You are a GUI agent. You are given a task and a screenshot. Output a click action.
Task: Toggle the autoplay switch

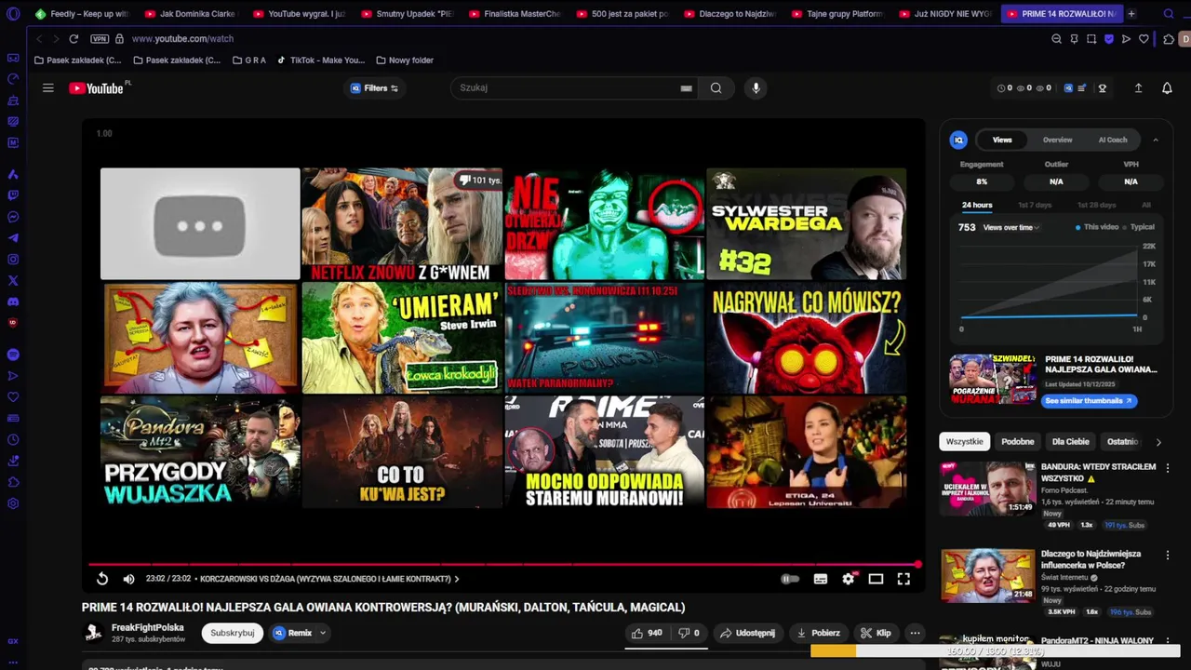pos(789,579)
